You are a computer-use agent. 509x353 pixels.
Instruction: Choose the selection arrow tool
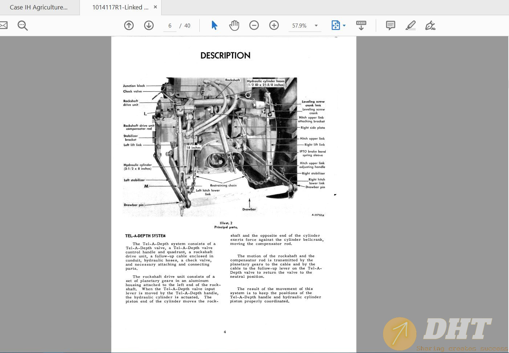click(214, 25)
